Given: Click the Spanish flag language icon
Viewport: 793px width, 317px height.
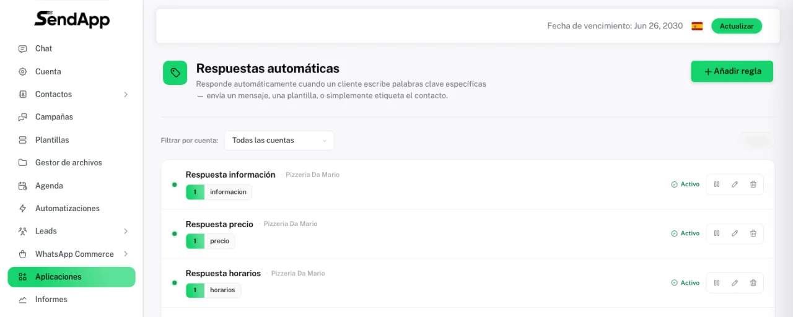Looking at the screenshot, I should [697, 26].
